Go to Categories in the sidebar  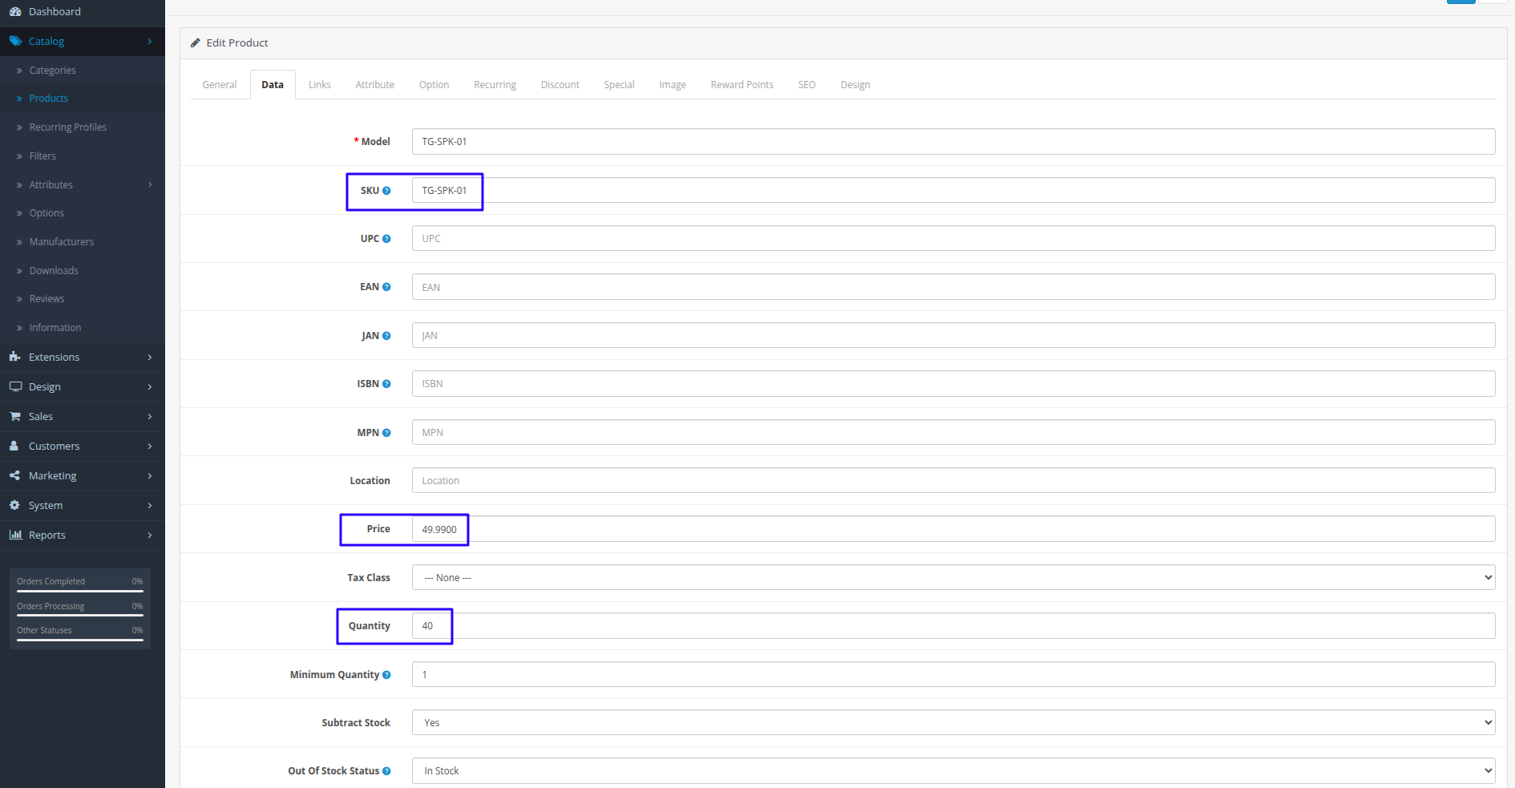tap(52, 71)
